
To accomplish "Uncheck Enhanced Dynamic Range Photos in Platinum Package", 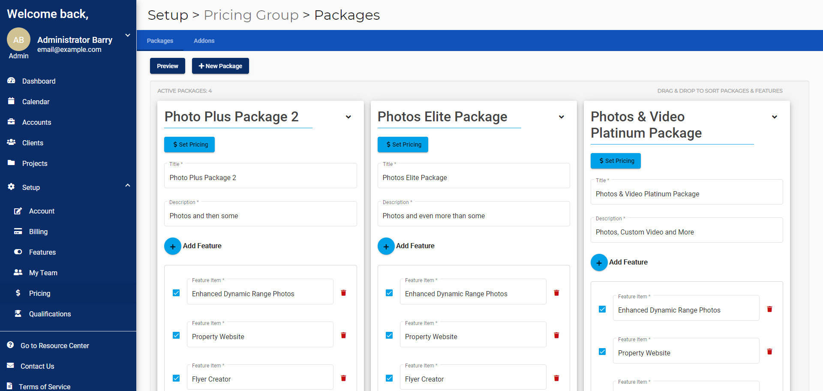I will pyautogui.click(x=602, y=309).
